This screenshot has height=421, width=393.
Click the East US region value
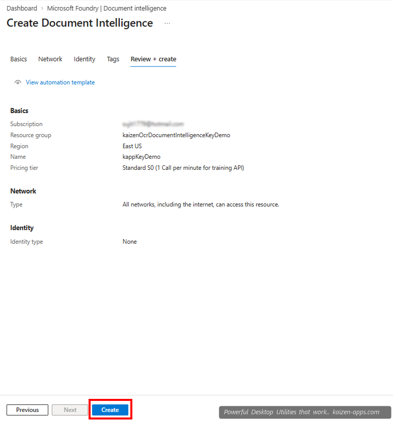click(132, 146)
